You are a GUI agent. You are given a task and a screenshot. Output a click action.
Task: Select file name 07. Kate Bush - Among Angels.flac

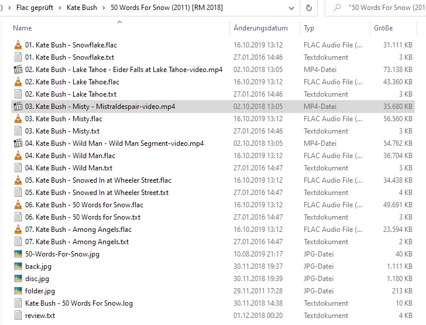tap(78, 230)
